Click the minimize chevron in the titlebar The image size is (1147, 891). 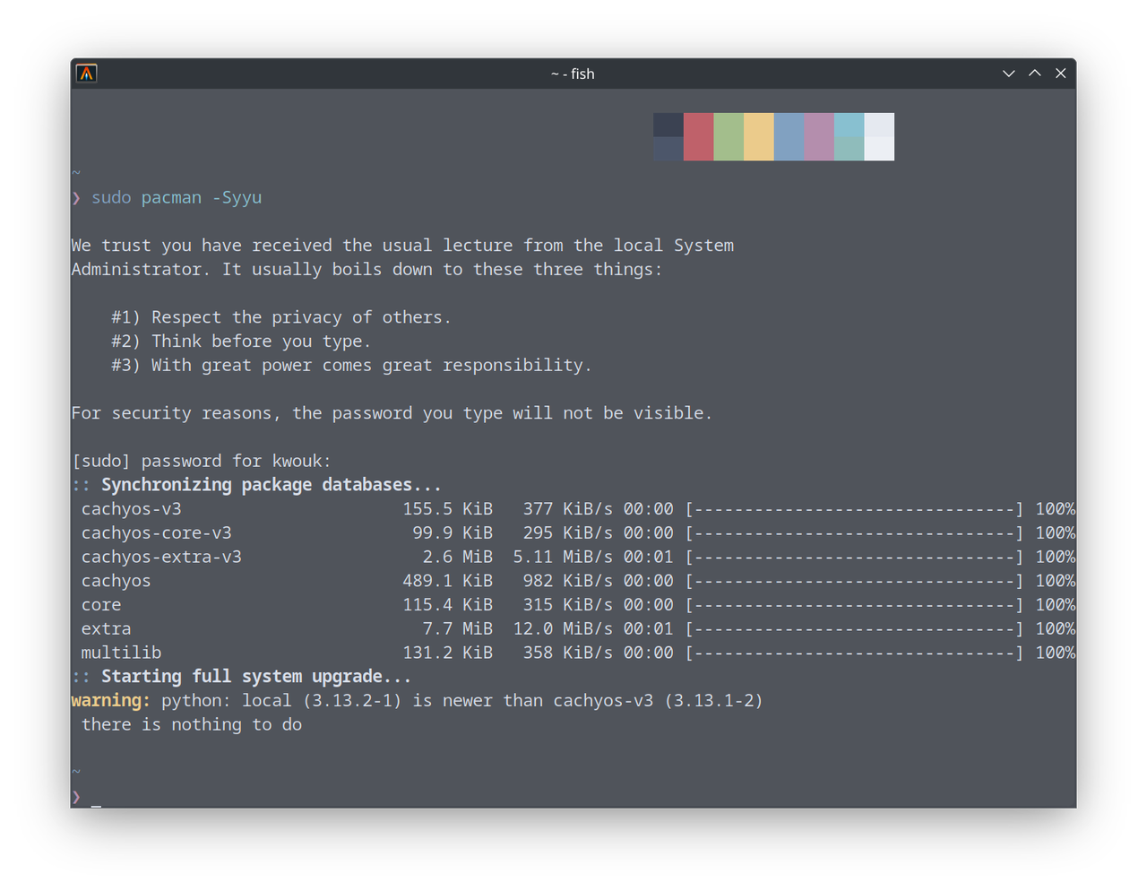(x=1008, y=73)
